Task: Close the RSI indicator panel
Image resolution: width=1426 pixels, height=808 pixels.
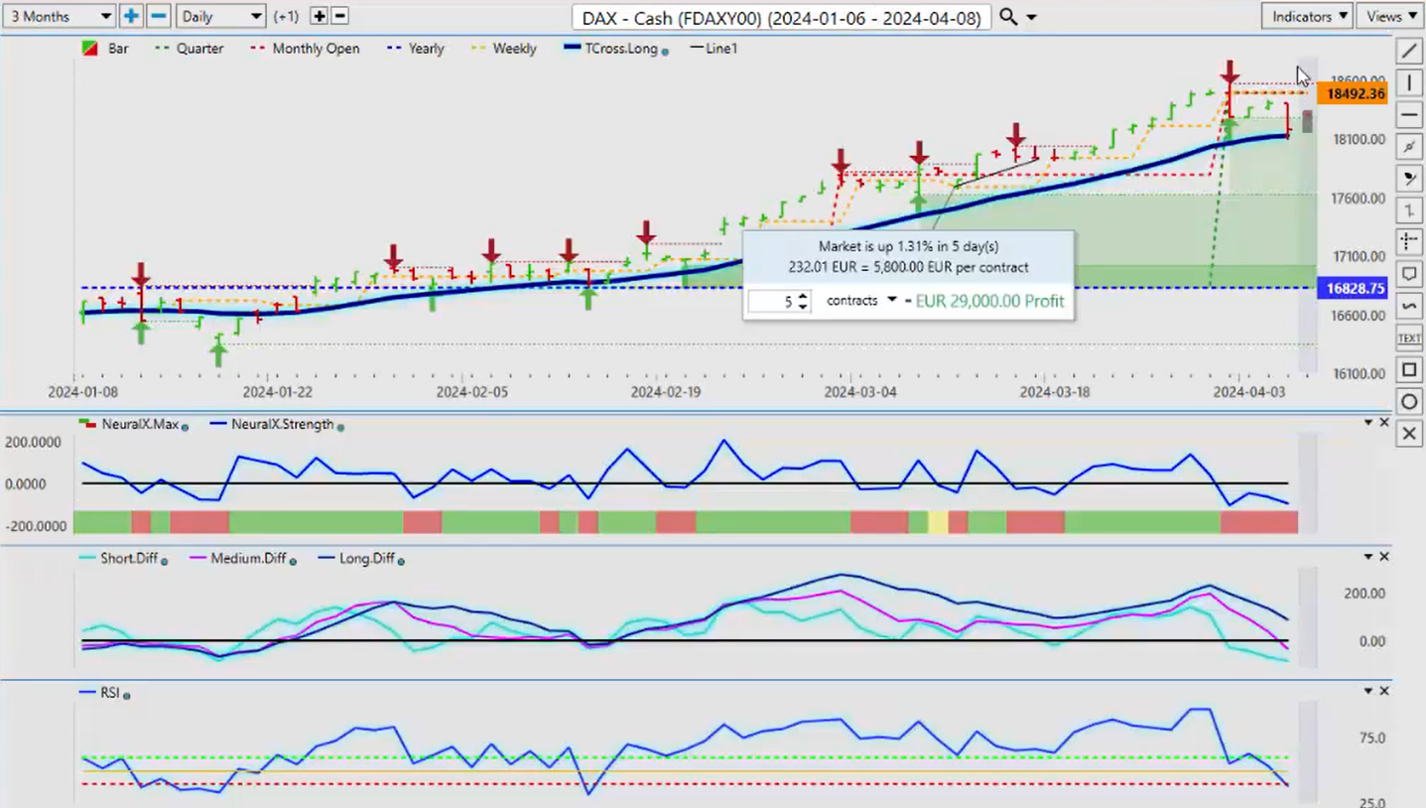Action: [x=1384, y=691]
